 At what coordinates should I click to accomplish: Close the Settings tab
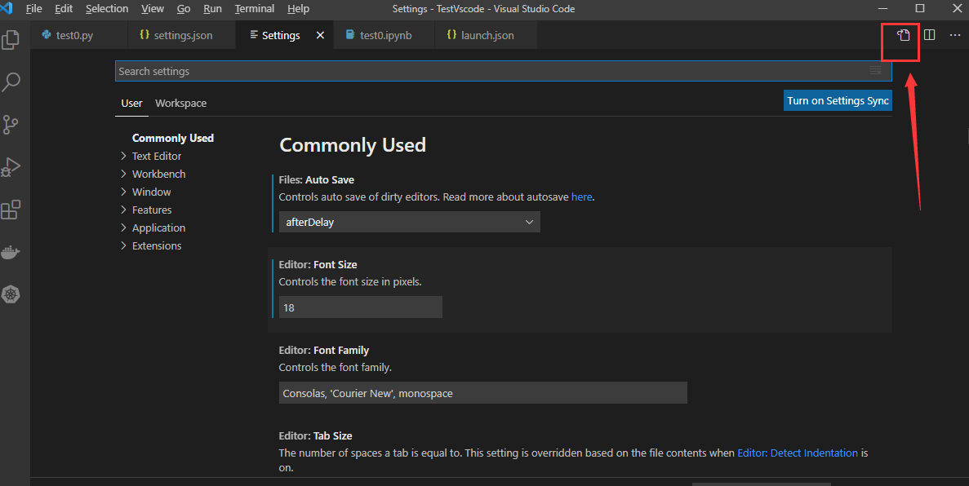point(320,35)
